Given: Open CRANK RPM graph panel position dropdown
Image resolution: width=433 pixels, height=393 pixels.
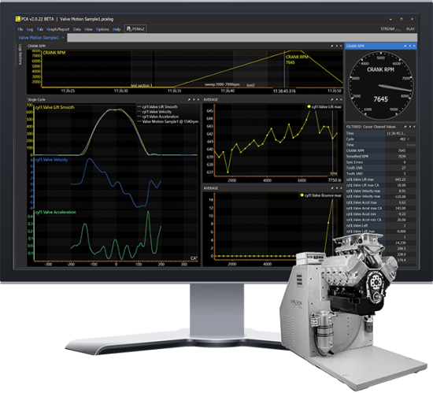Looking at the screenshot, I should (337, 46).
